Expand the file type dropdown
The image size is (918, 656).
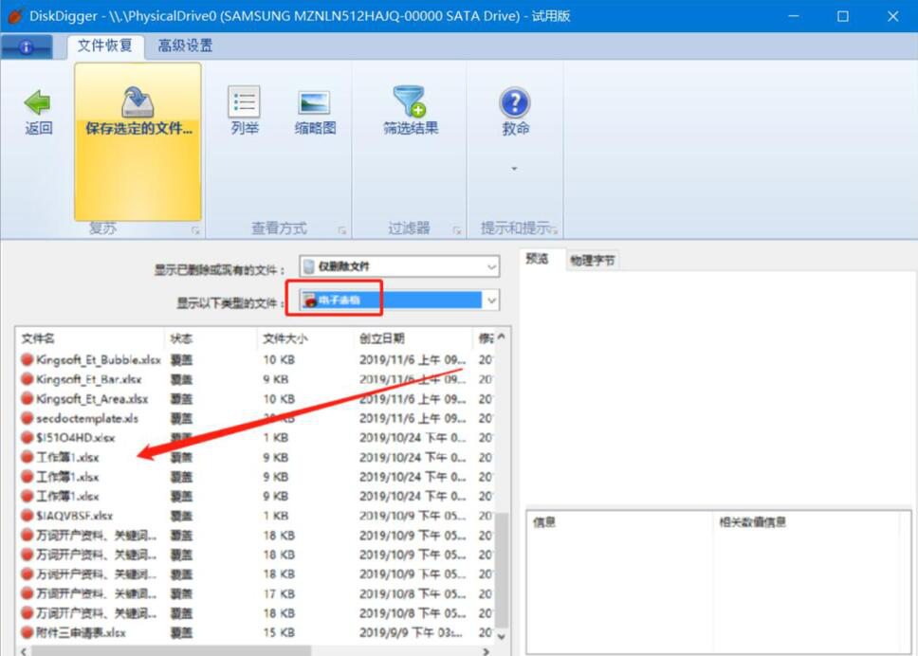(x=492, y=301)
